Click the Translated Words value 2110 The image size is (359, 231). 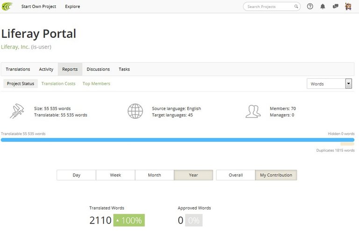(x=101, y=220)
